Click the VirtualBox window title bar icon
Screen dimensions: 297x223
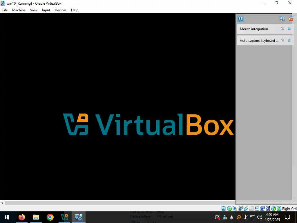[3, 3]
